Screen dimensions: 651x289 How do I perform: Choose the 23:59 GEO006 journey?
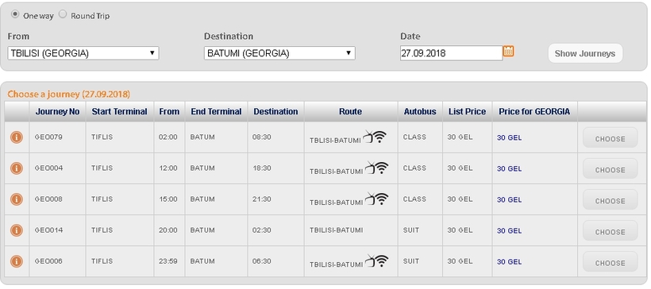[610, 262]
